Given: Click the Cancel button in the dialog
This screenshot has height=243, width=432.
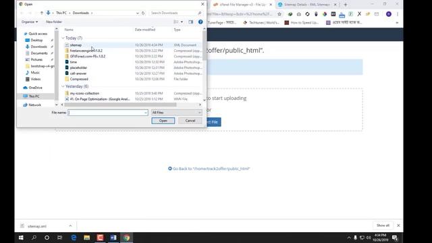Looking at the screenshot, I should point(190,121).
